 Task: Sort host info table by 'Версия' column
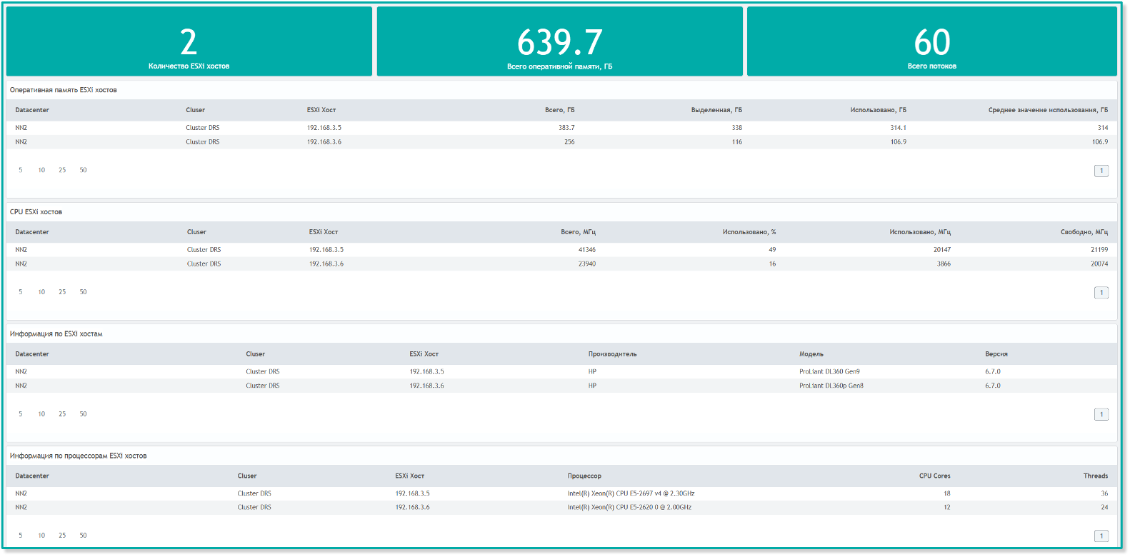tap(996, 354)
